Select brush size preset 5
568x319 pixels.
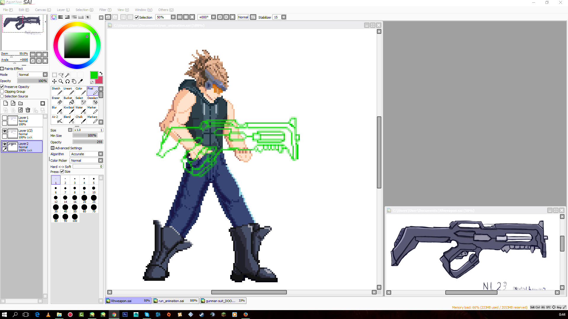pos(94,180)
